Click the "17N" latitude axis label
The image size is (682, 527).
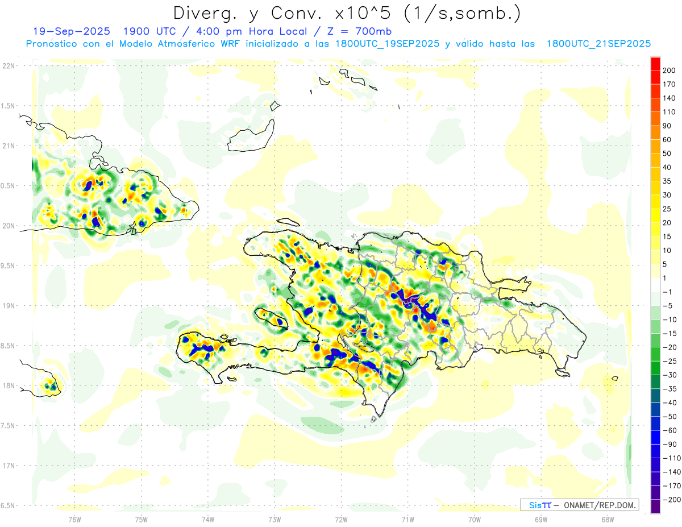click(x=9, y=466)
